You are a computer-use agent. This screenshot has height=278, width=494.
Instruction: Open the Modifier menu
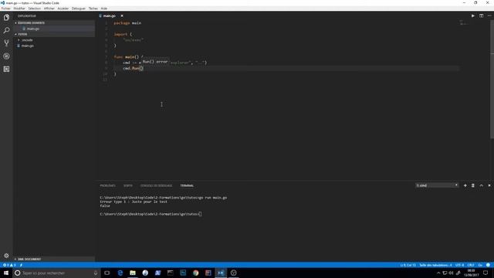pos(19,8)
